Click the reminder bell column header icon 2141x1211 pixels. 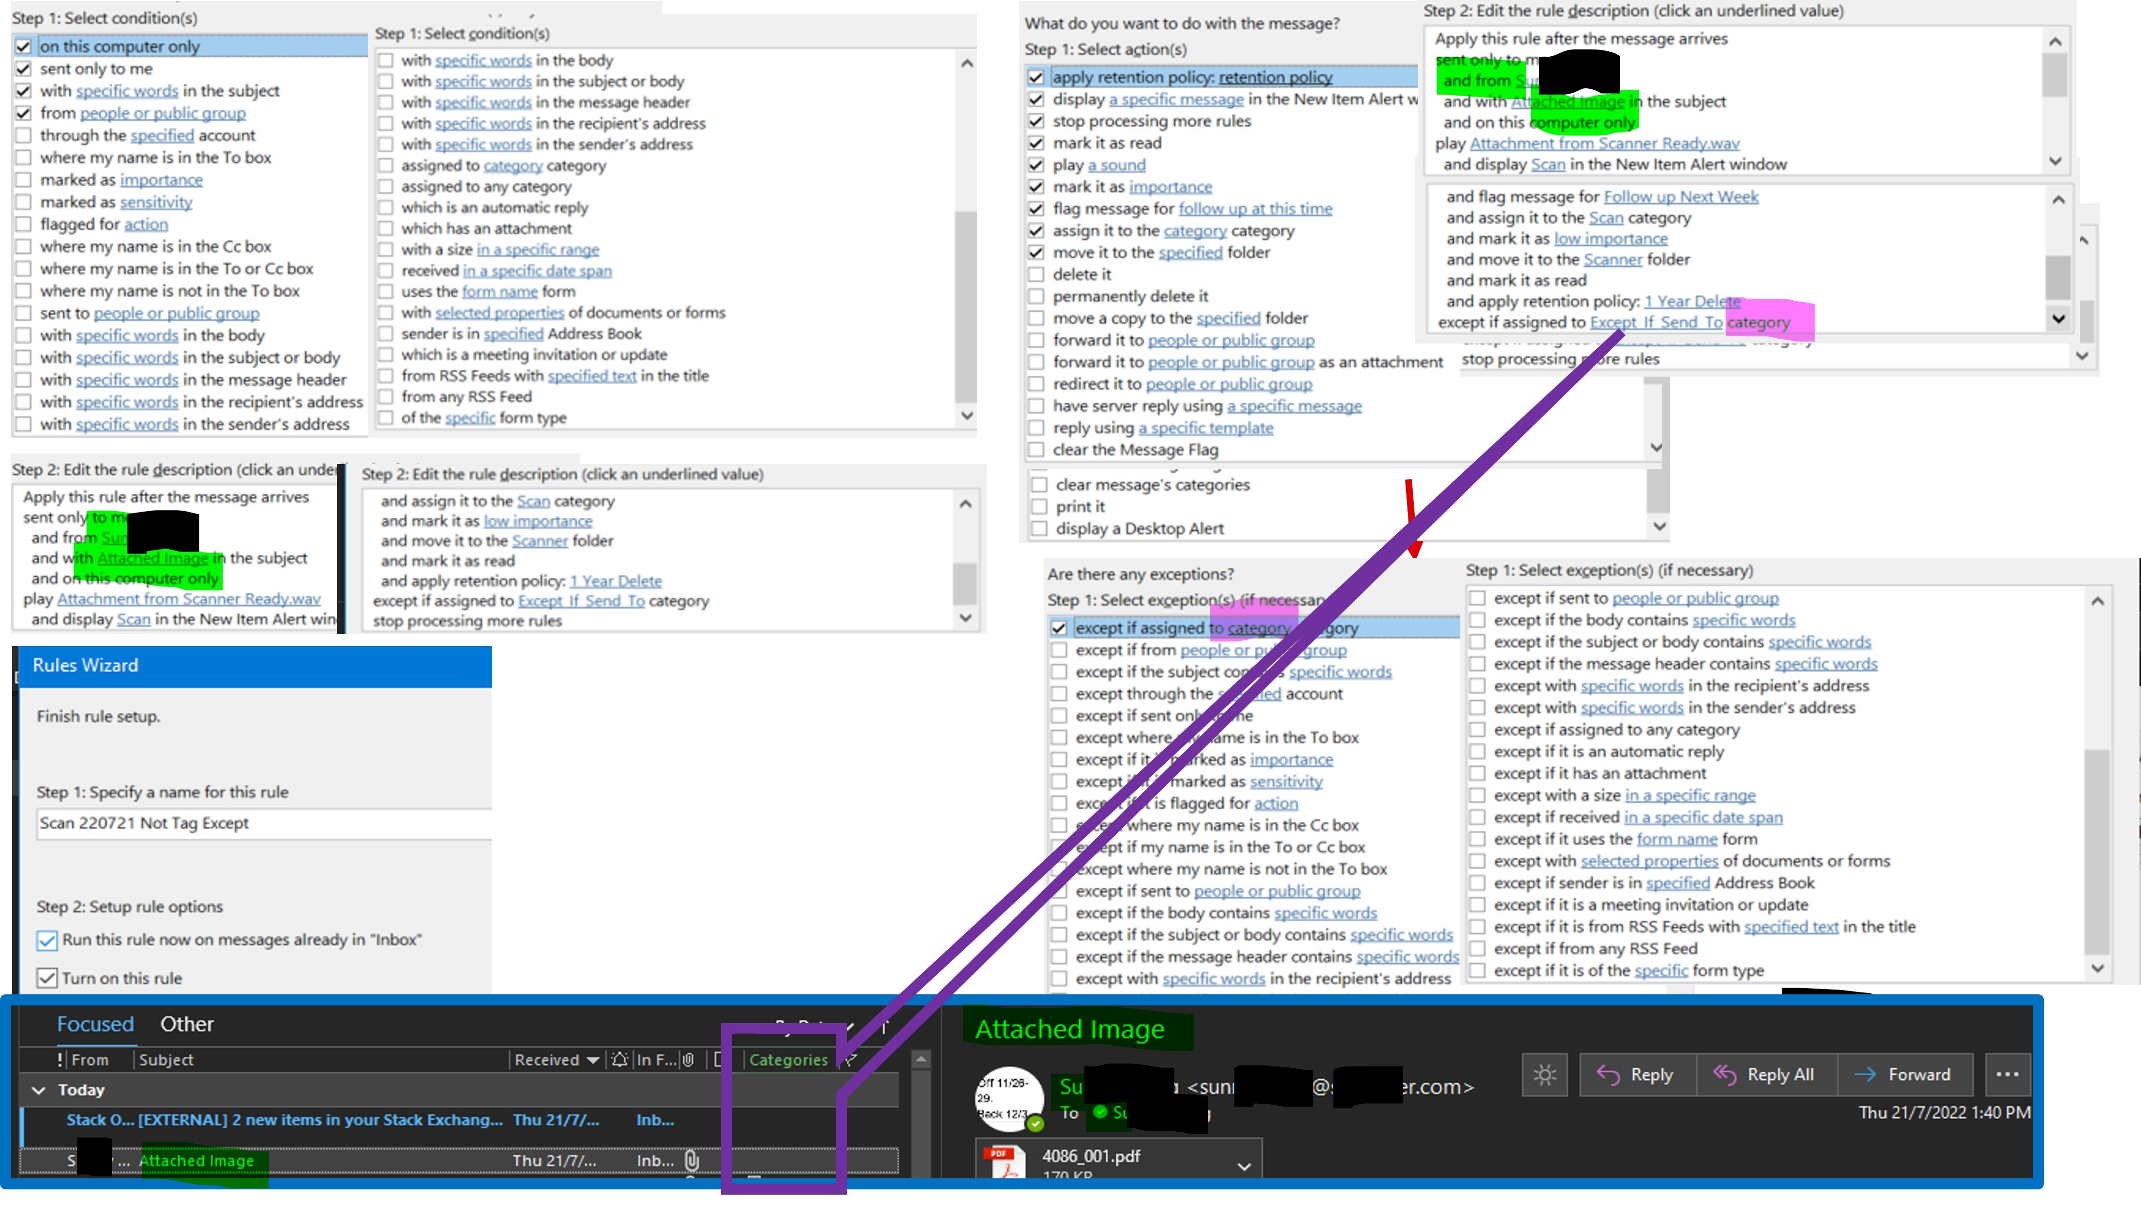tap(619, 1060)
